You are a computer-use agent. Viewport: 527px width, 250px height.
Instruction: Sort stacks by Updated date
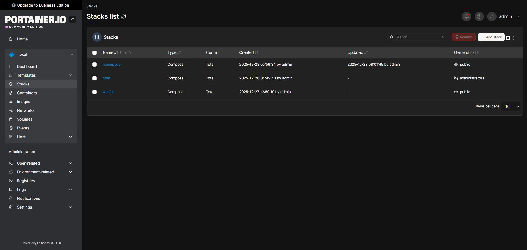[x=358, y=52]
